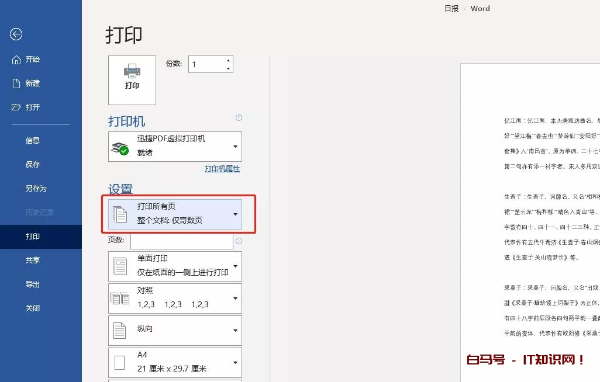Click the 迅捷PDF虚拟打印机 printer icon
Viewport: 600px width, 382px height.
click(x=120, y=148)
